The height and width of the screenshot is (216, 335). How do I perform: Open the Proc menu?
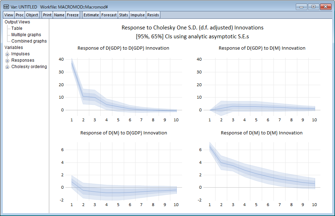[x=20, y=15]
